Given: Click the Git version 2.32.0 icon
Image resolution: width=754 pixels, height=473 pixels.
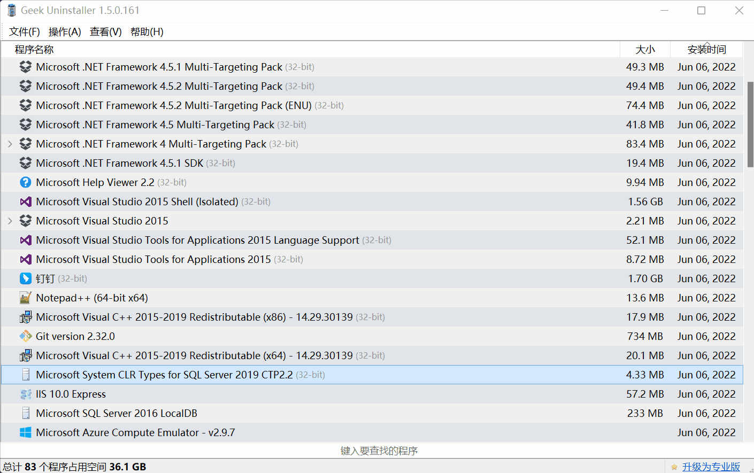Looking at the screenshot, I should coord(25,336).
